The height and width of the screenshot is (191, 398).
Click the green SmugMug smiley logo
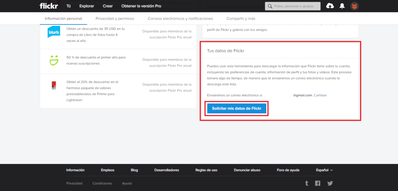coord(54,61)
